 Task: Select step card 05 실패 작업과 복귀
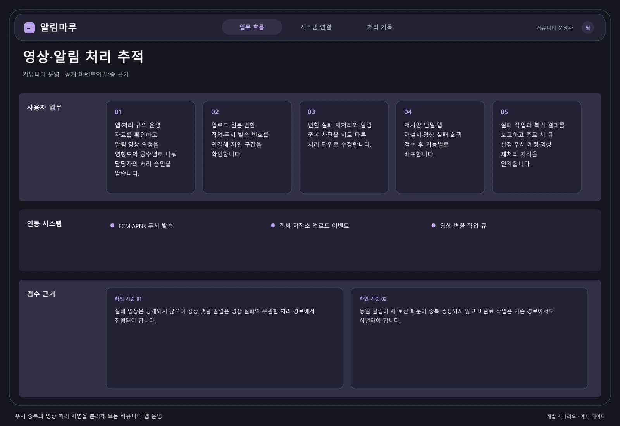[x=537, y=147]
